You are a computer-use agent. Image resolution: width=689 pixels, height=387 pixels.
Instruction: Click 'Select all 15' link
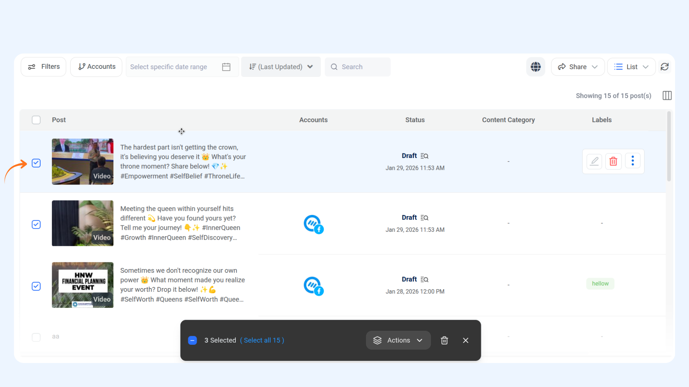pyautogui.click(x=262, y=340)
